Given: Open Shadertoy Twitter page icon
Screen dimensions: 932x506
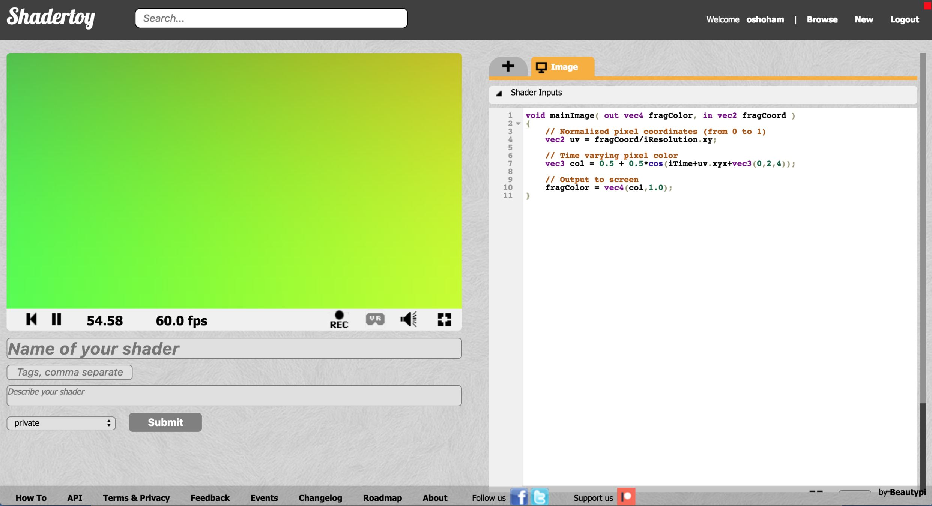Looking at the screenshot, I should pos(540,497).
